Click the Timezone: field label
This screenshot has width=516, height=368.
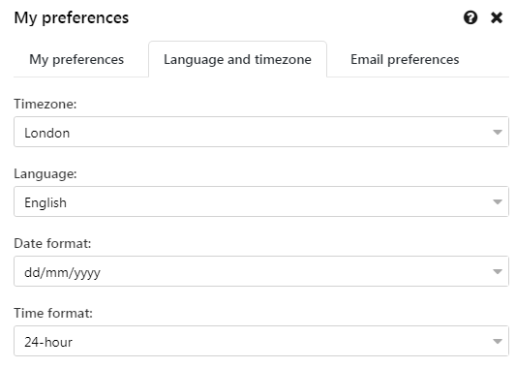click(x=46, y=104)
